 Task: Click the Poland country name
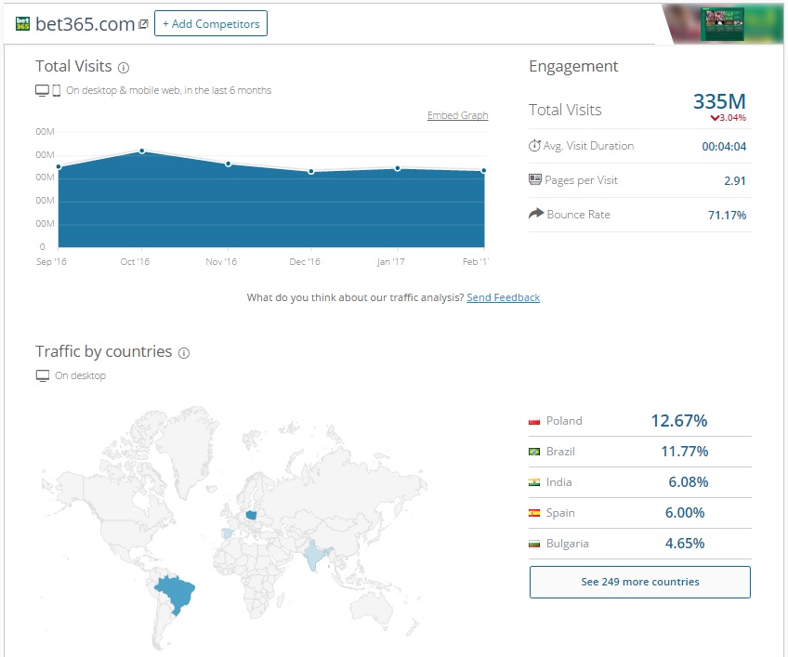coord(564,421)
